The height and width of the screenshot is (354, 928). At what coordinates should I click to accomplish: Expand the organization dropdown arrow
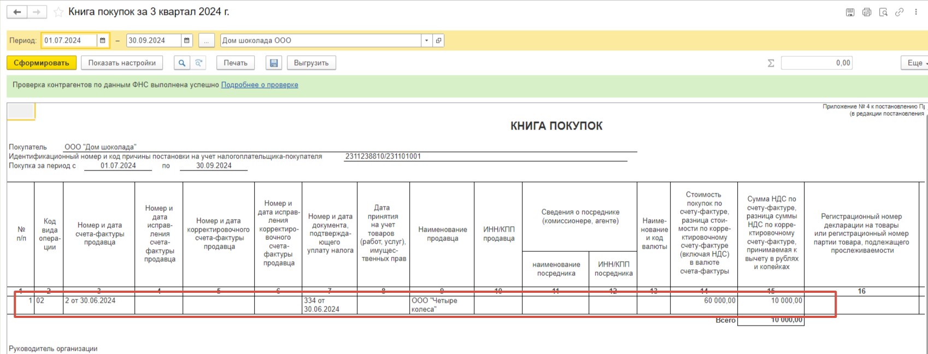click(427, 40)
